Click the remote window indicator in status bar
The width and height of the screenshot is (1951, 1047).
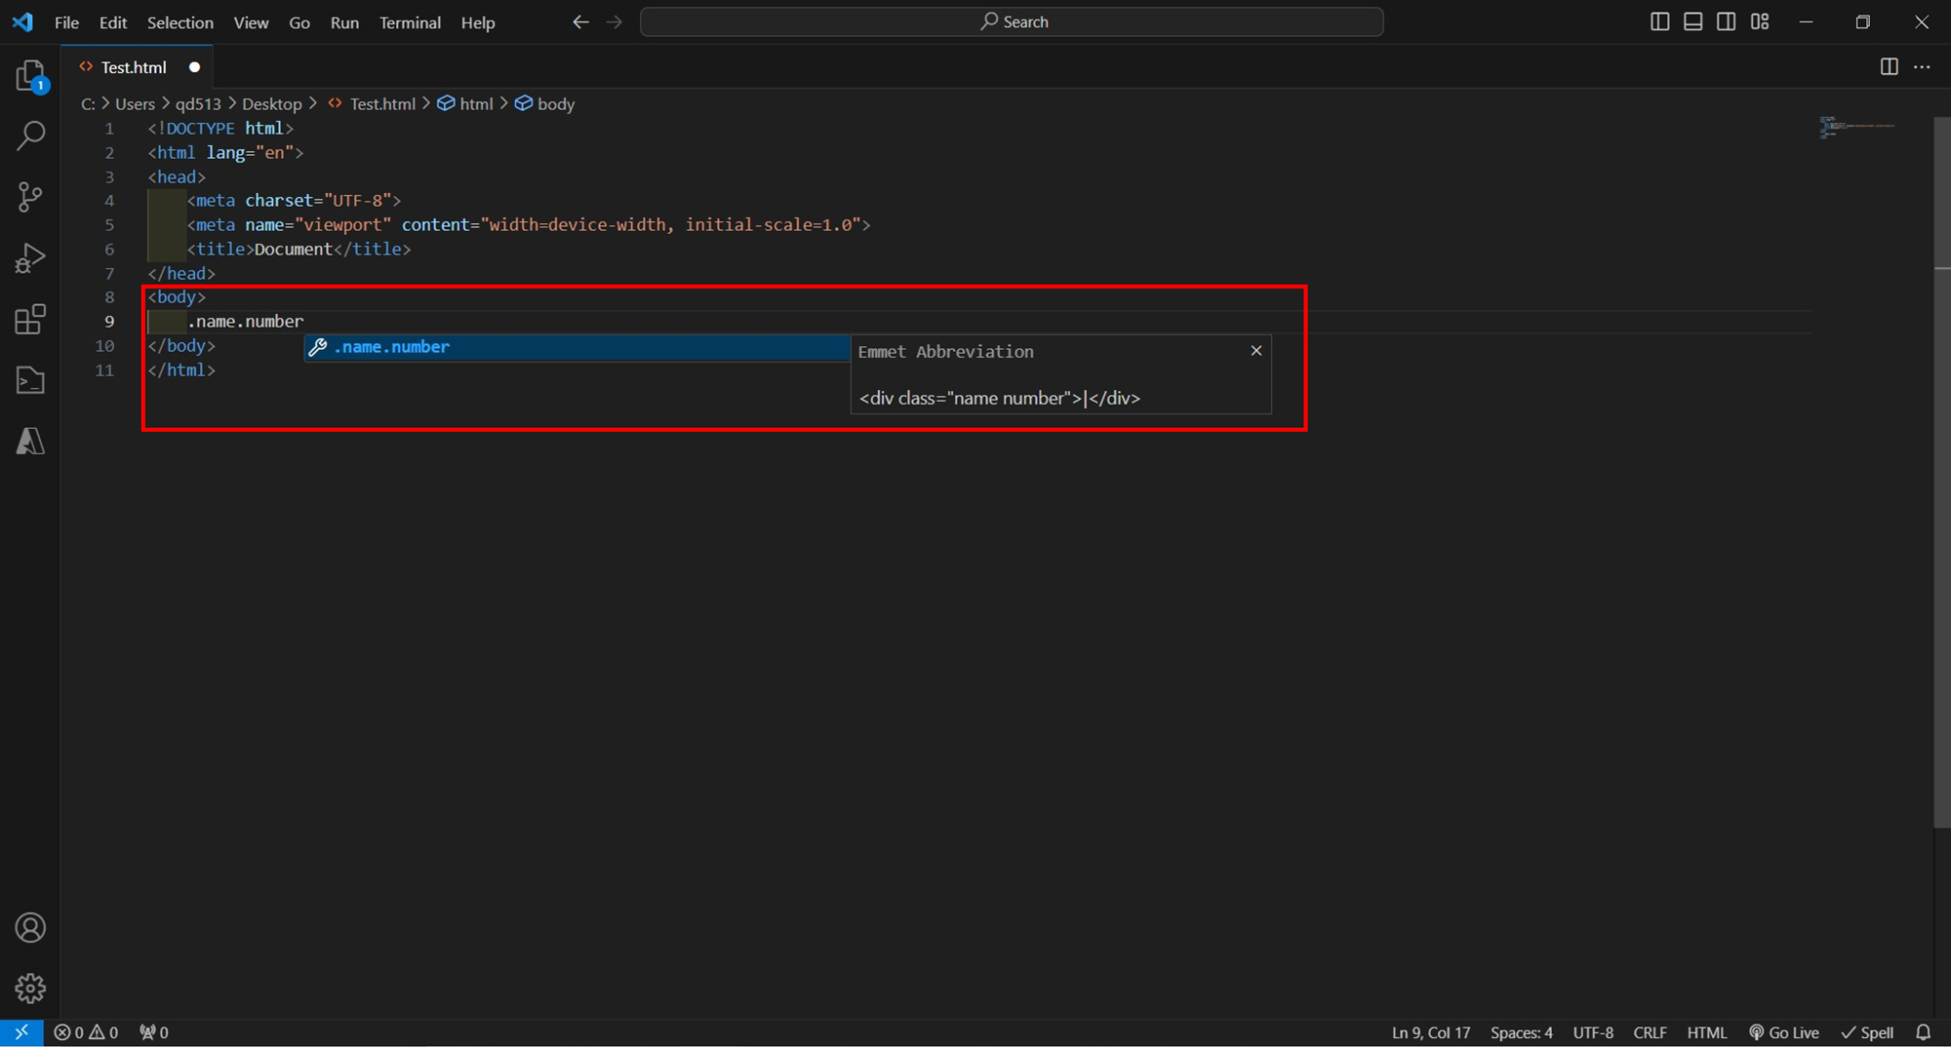tap(21, 1032)
